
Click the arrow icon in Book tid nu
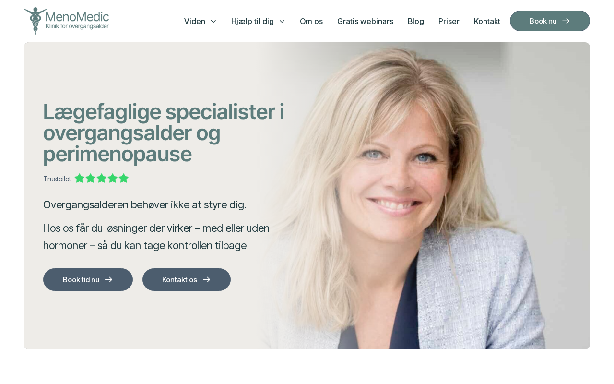[x=109, y=279]
